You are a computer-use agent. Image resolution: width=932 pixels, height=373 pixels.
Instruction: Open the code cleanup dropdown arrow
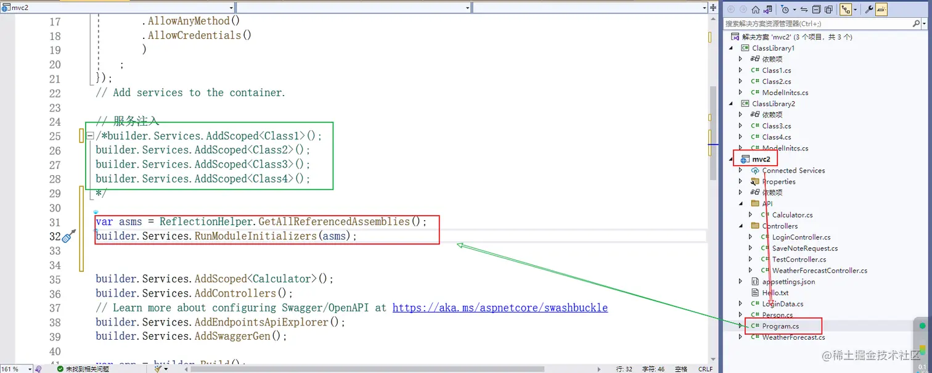tap(166, 369)
